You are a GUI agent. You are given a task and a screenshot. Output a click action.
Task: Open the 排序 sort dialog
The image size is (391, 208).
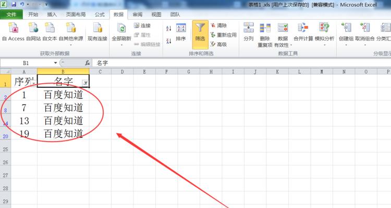coord(181,32)
